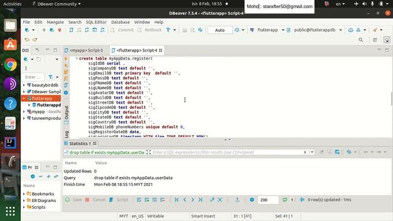Image resolution: width=393 pixels, height=221 pixels.
Task: Show Applications grid in the dock
Action: pyautogui.click(x=10, y=211)
